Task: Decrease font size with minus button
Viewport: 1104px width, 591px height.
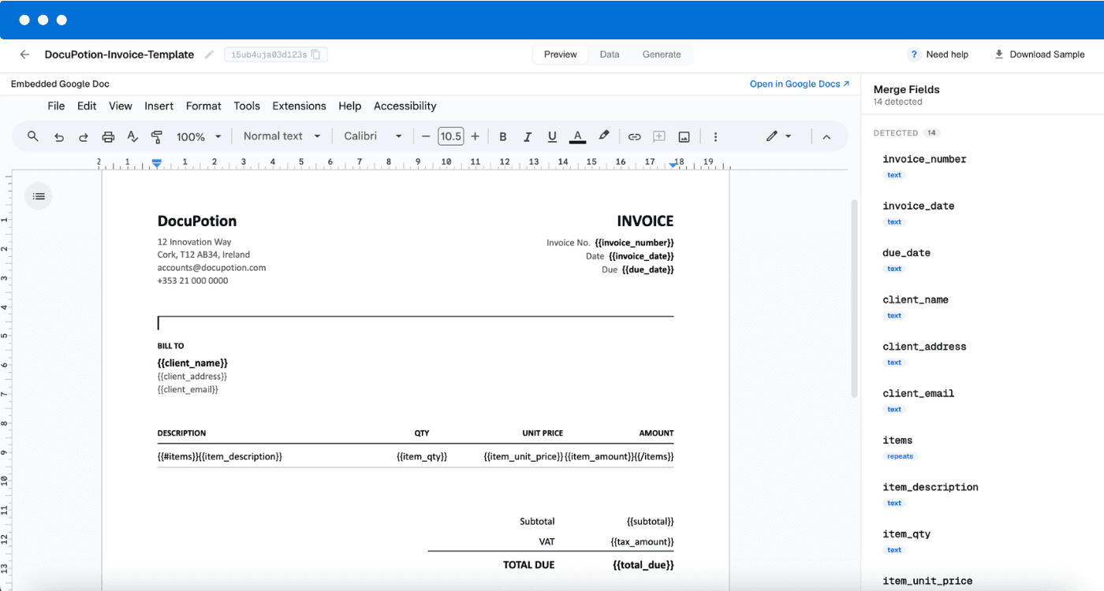Action: coord(426,136)
